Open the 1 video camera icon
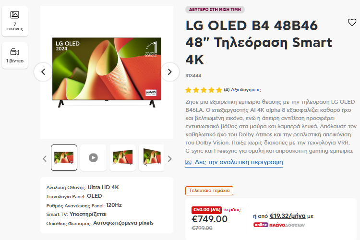Viewport: 360px width, 240px height. click(x=15, y=55)
